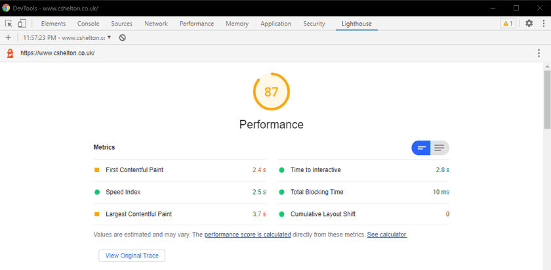
Task: Open the Sources tab
Action: pyautogui.click(x=121, y=24)
